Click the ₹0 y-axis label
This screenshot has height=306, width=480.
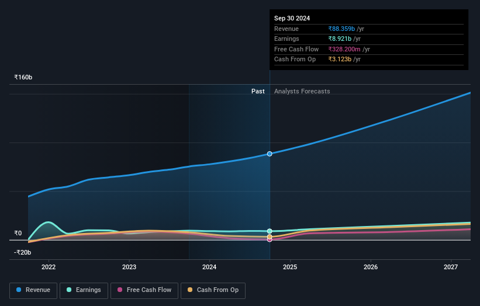point(18,233)
